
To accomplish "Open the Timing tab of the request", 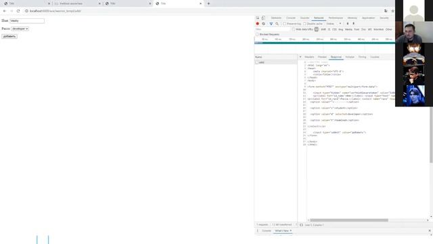I will 362,57.
